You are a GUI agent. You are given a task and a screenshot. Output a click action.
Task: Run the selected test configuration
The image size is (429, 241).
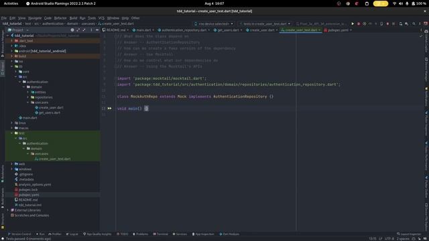353,24
